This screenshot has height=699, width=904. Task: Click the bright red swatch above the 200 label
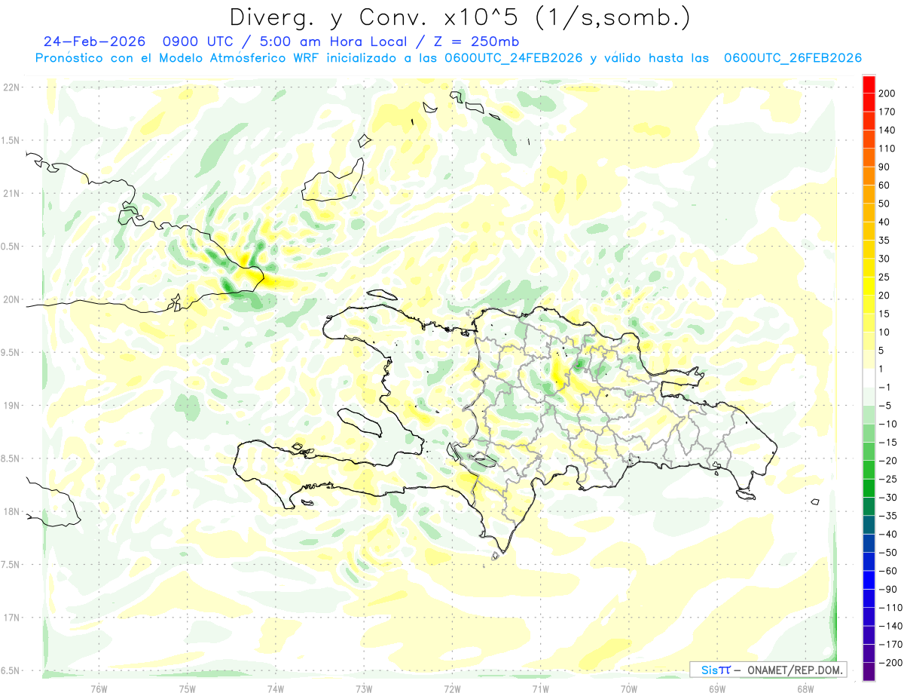(869, 84)
